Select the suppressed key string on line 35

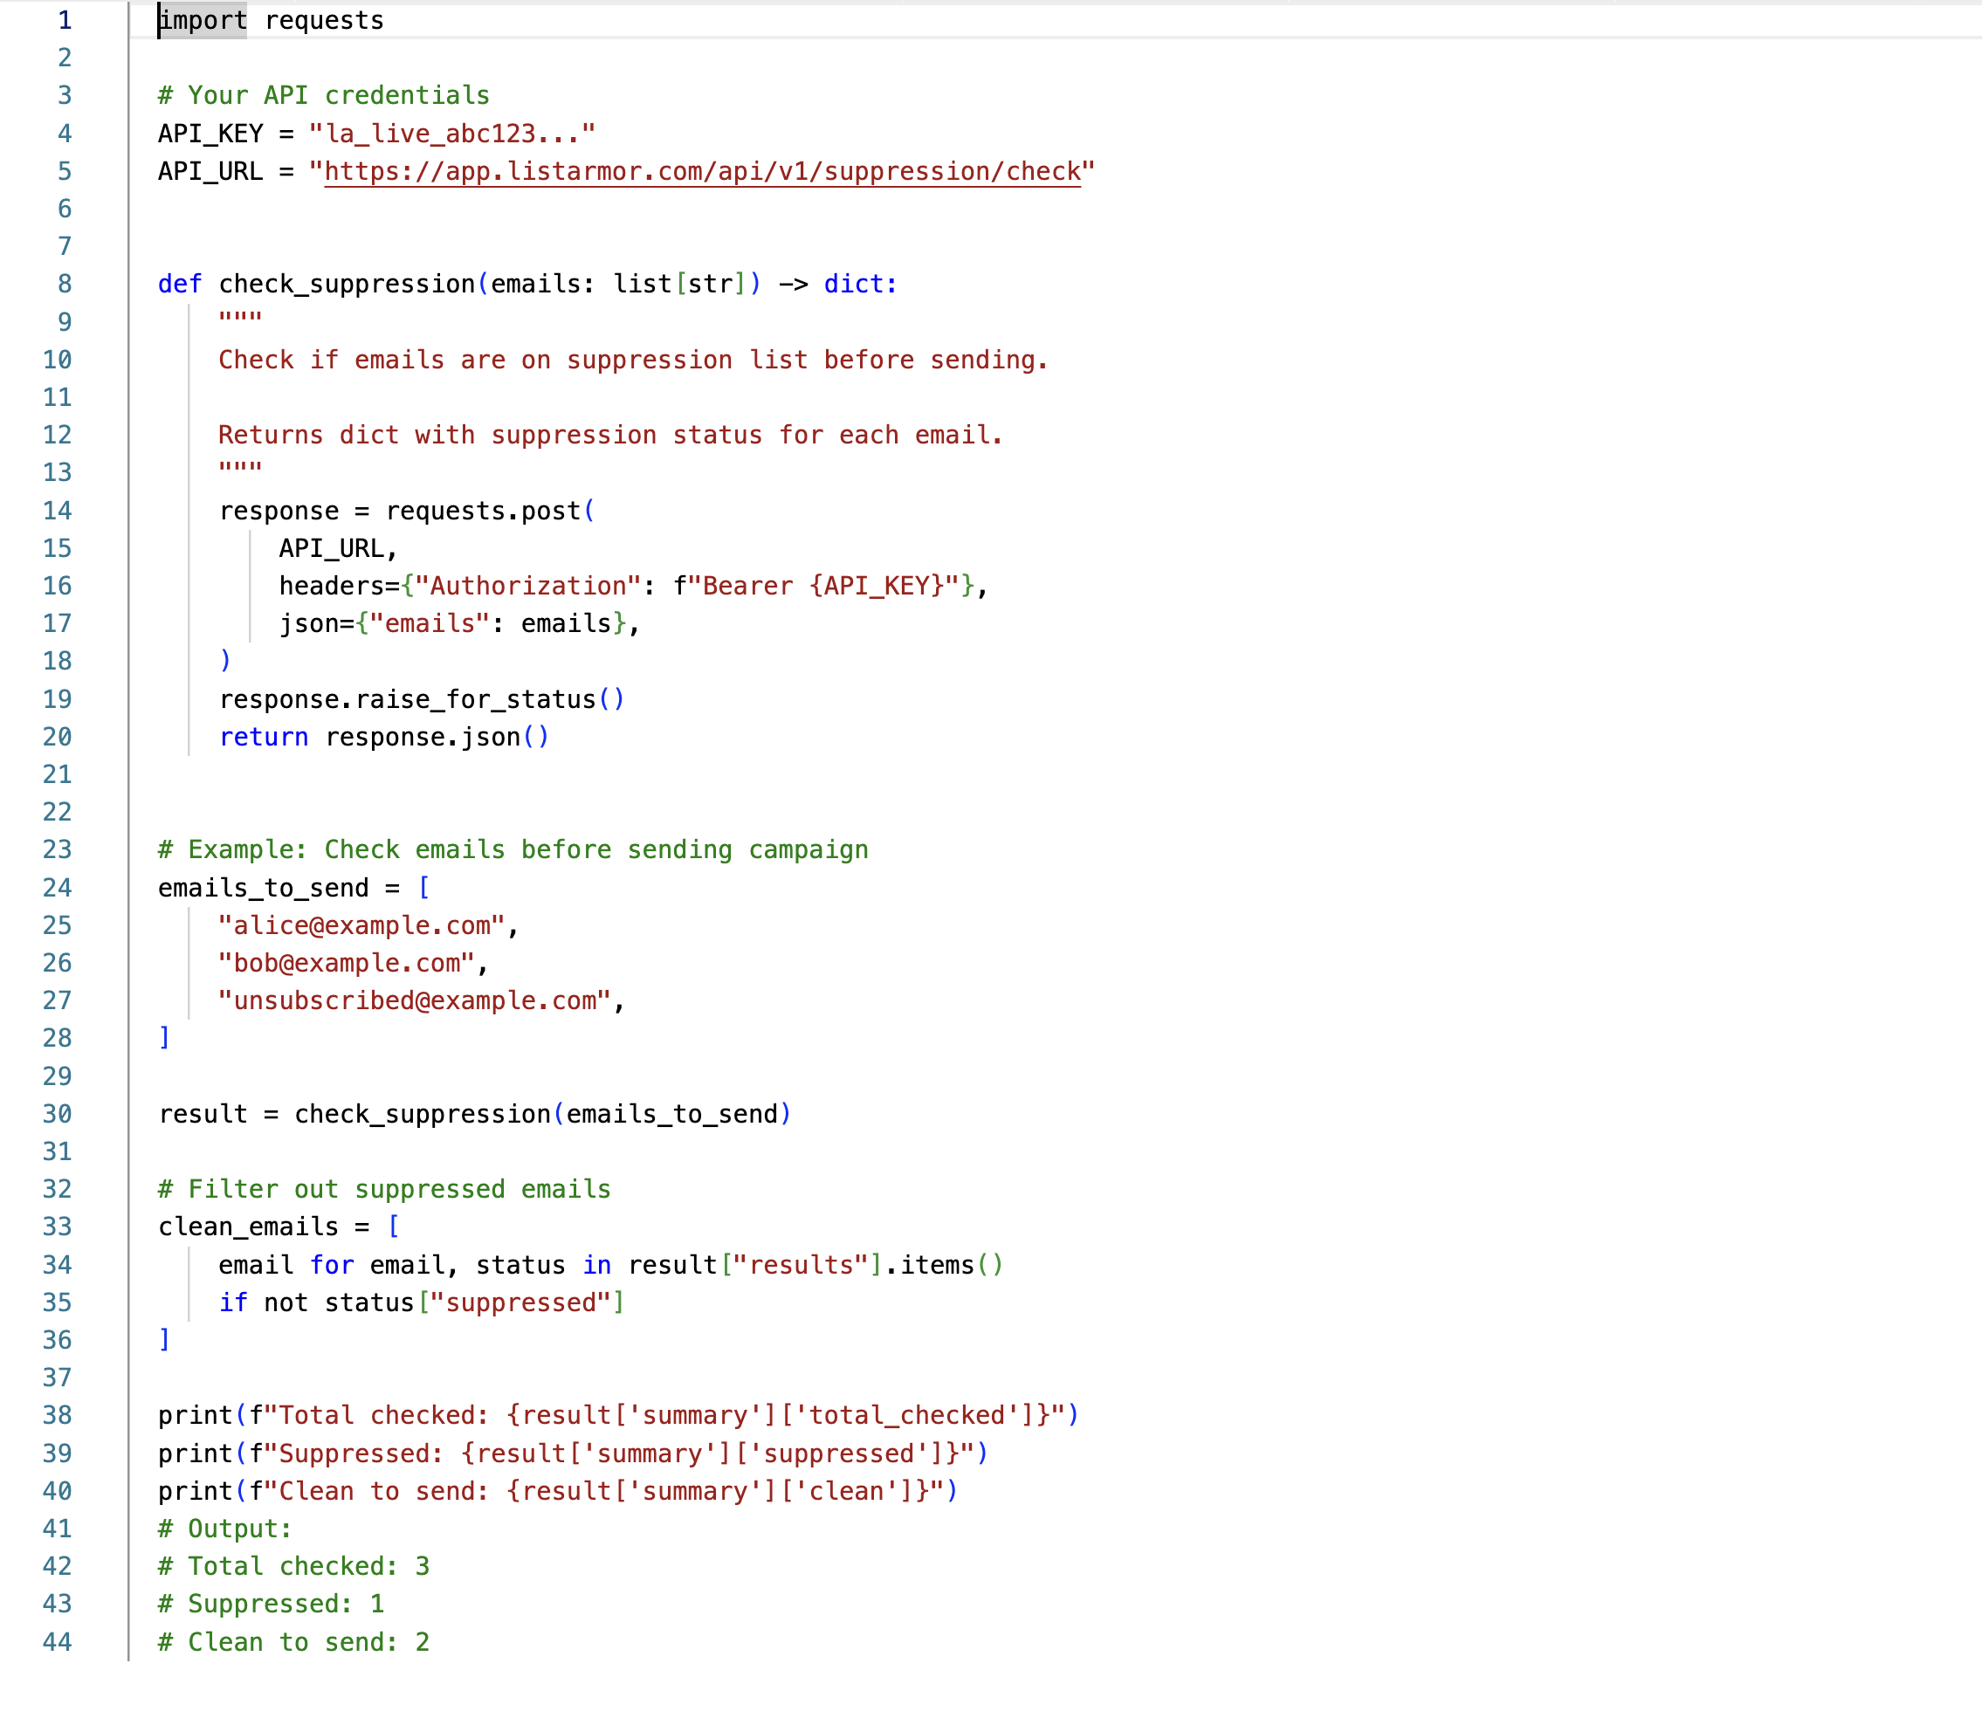point(523,1302)
